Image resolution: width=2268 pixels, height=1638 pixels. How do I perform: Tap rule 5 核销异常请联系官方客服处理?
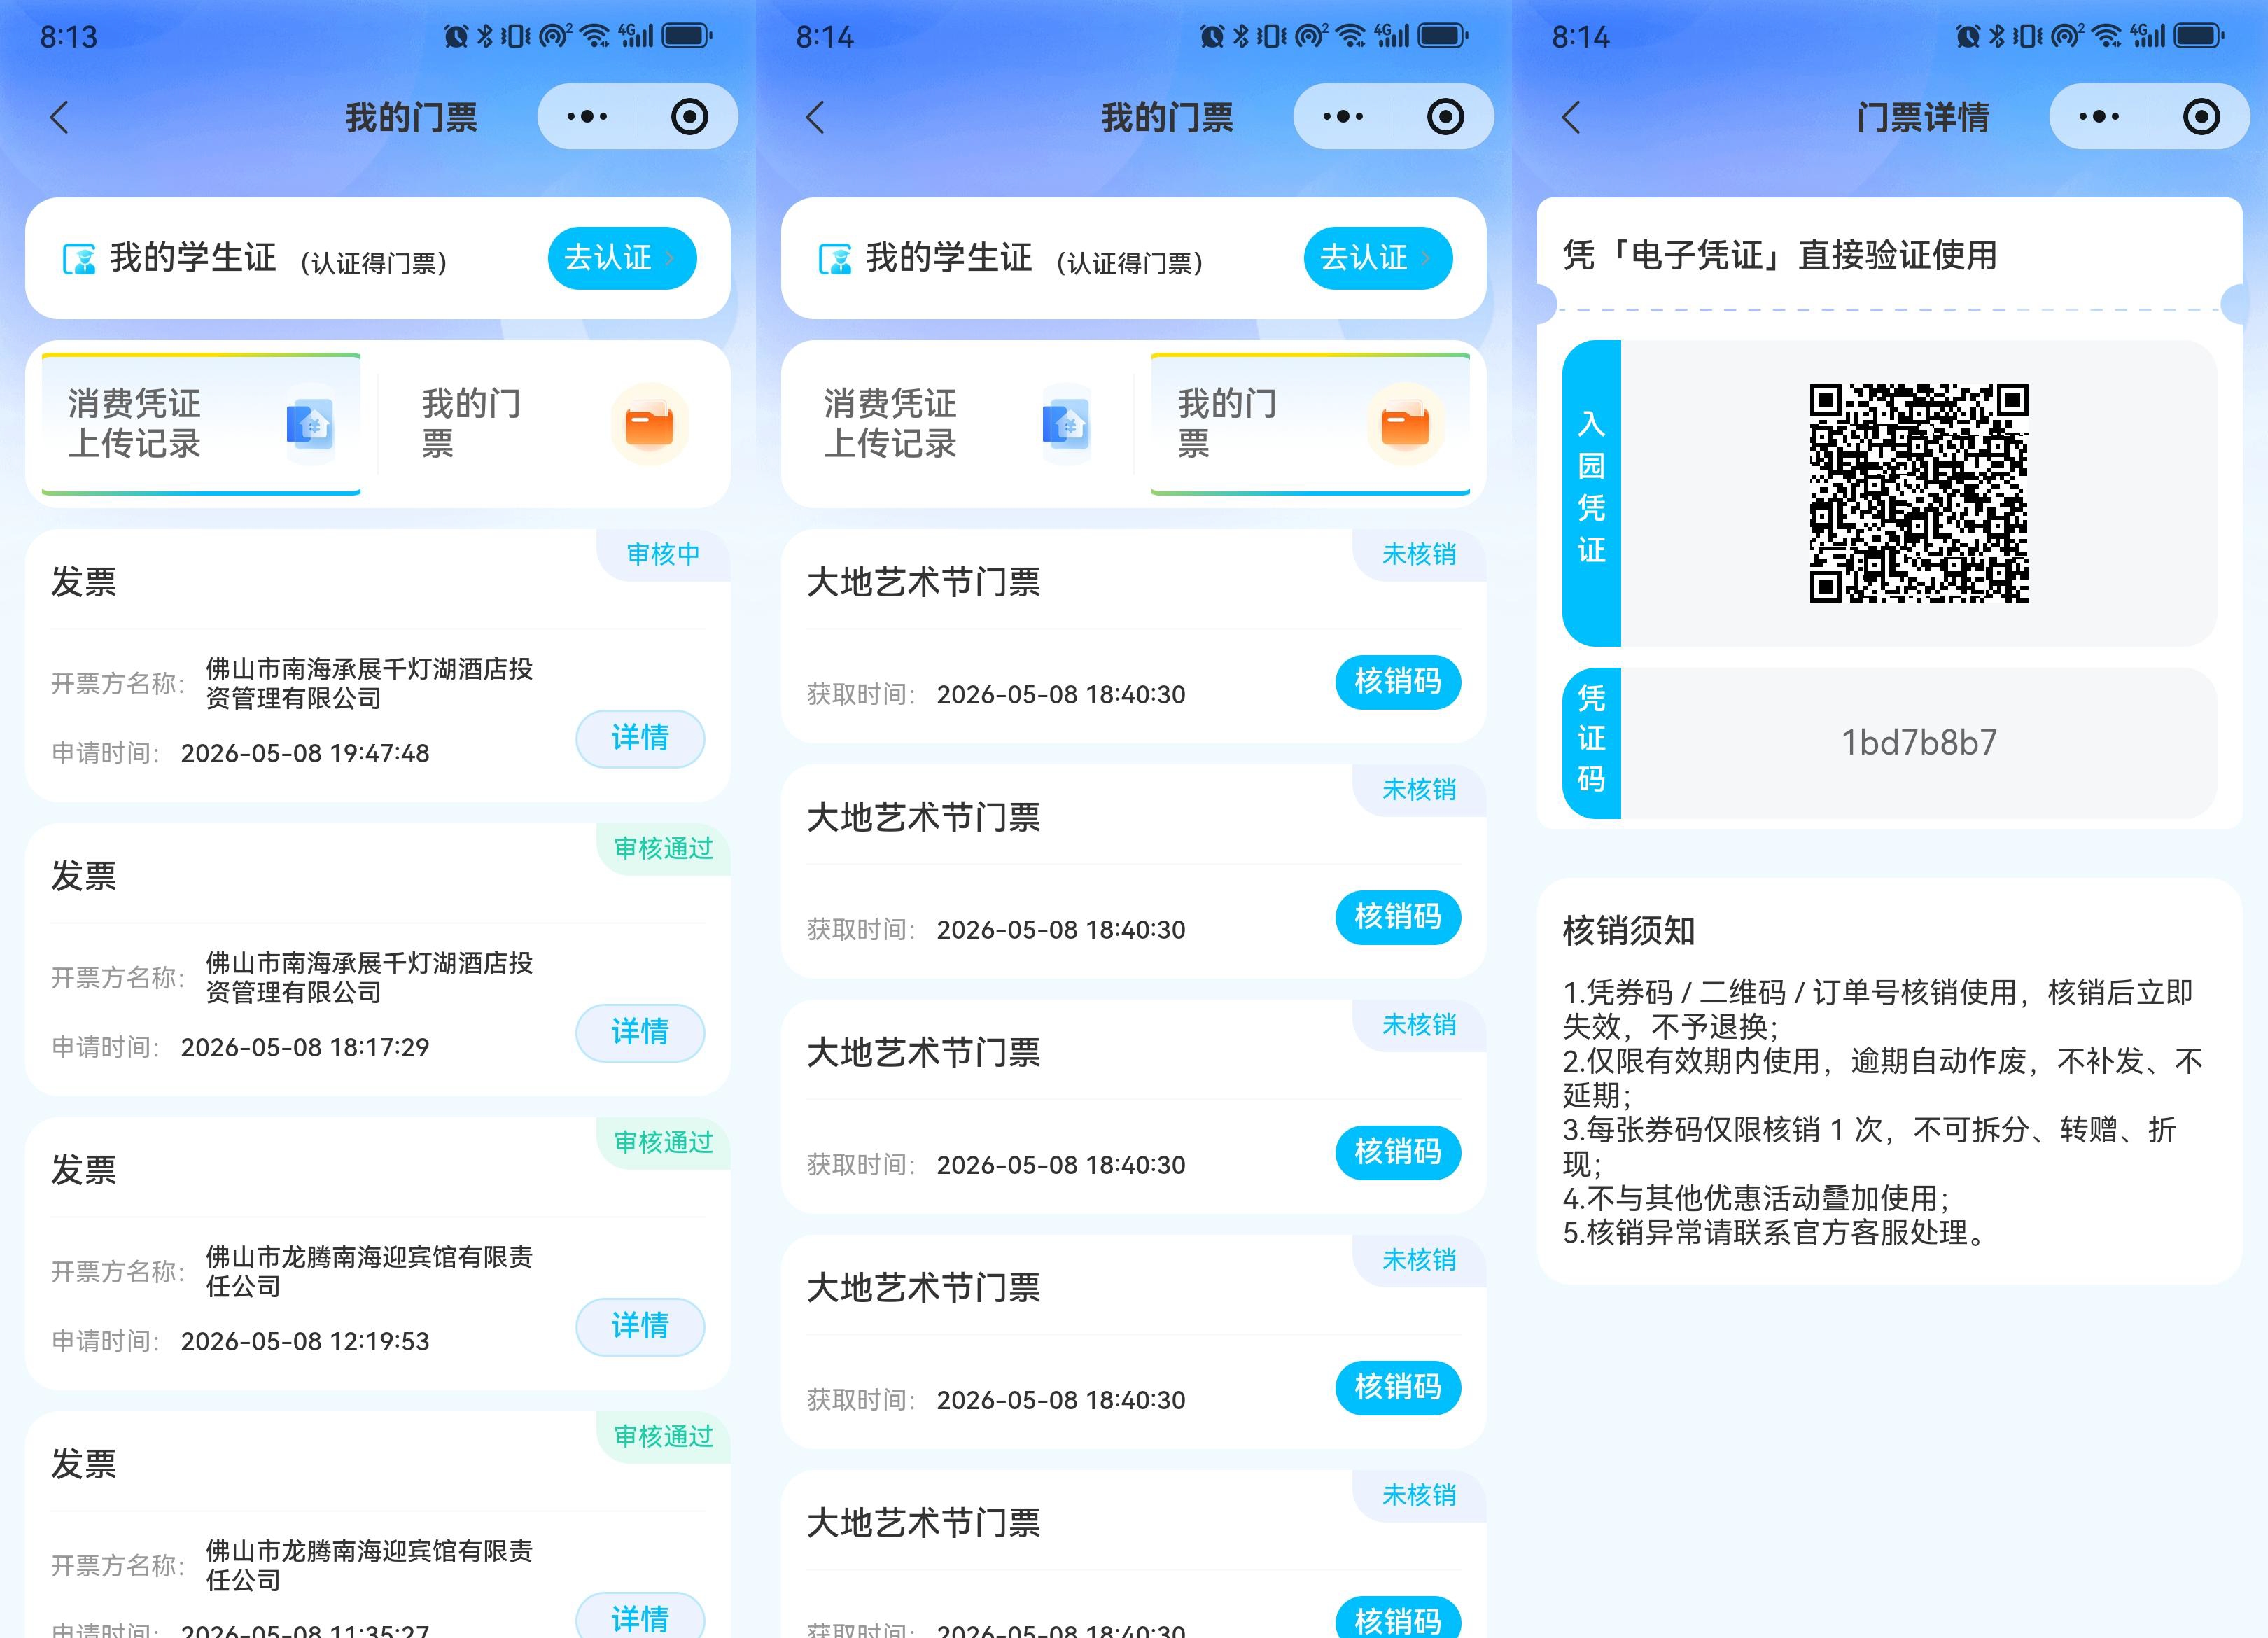tap(1774, 1233)
